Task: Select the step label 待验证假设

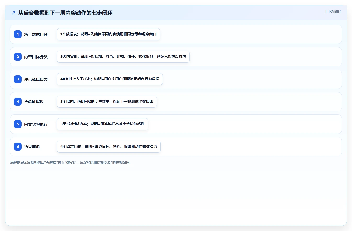Action: pos(34,102)
